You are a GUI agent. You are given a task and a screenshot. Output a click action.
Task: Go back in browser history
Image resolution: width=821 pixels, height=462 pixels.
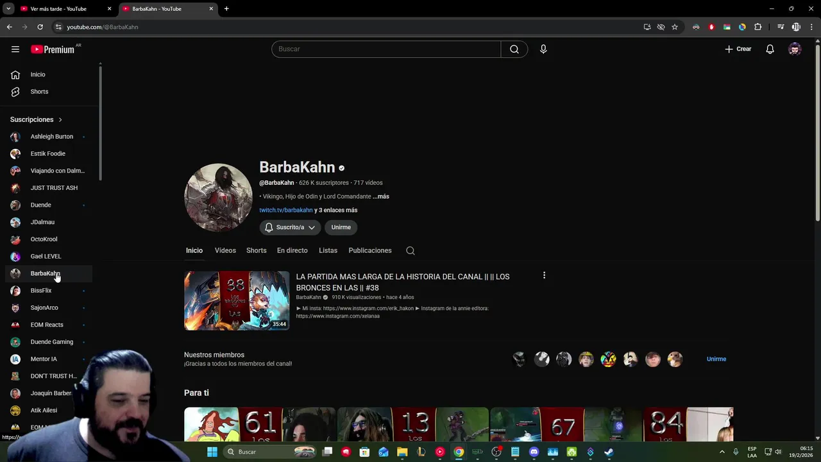[x=10, y=27]
